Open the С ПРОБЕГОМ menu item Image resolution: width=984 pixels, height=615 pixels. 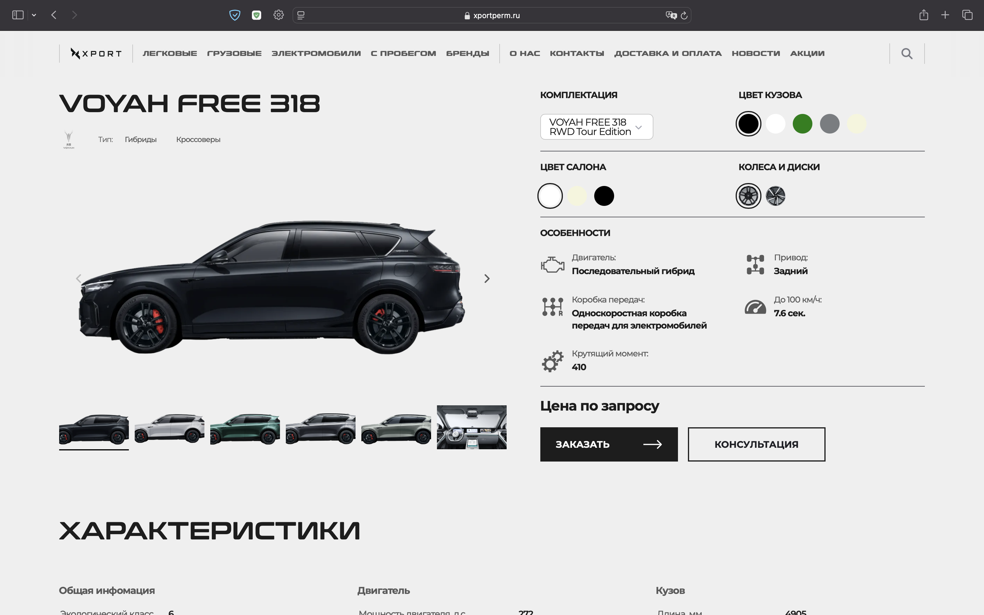403,53
